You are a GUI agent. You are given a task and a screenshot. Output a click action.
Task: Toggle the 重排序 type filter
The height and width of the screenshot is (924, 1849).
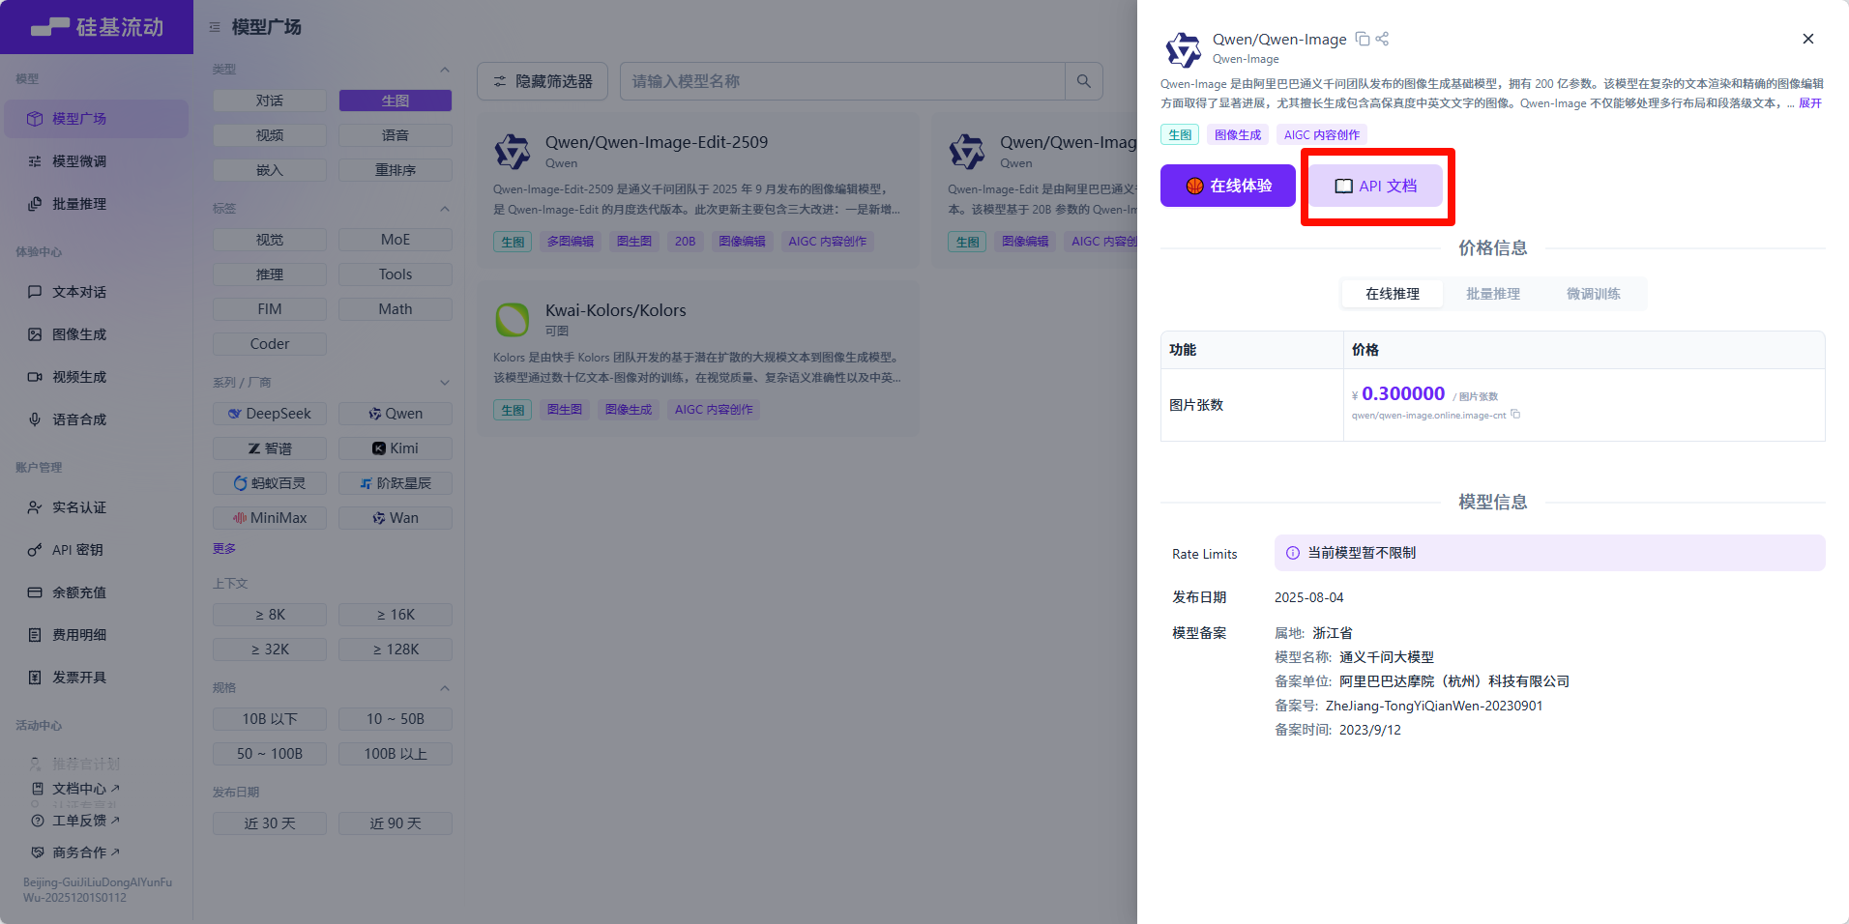[396, 170]
